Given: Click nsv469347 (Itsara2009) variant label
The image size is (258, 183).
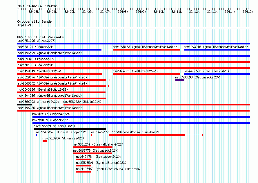Looking at the screenshot, I should tap(51, 114).
